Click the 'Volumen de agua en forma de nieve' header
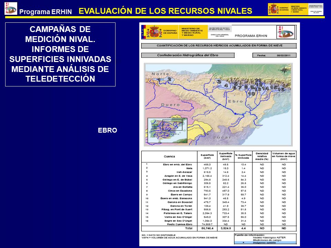This screenshot has width=331, height=248. (284, 156)
